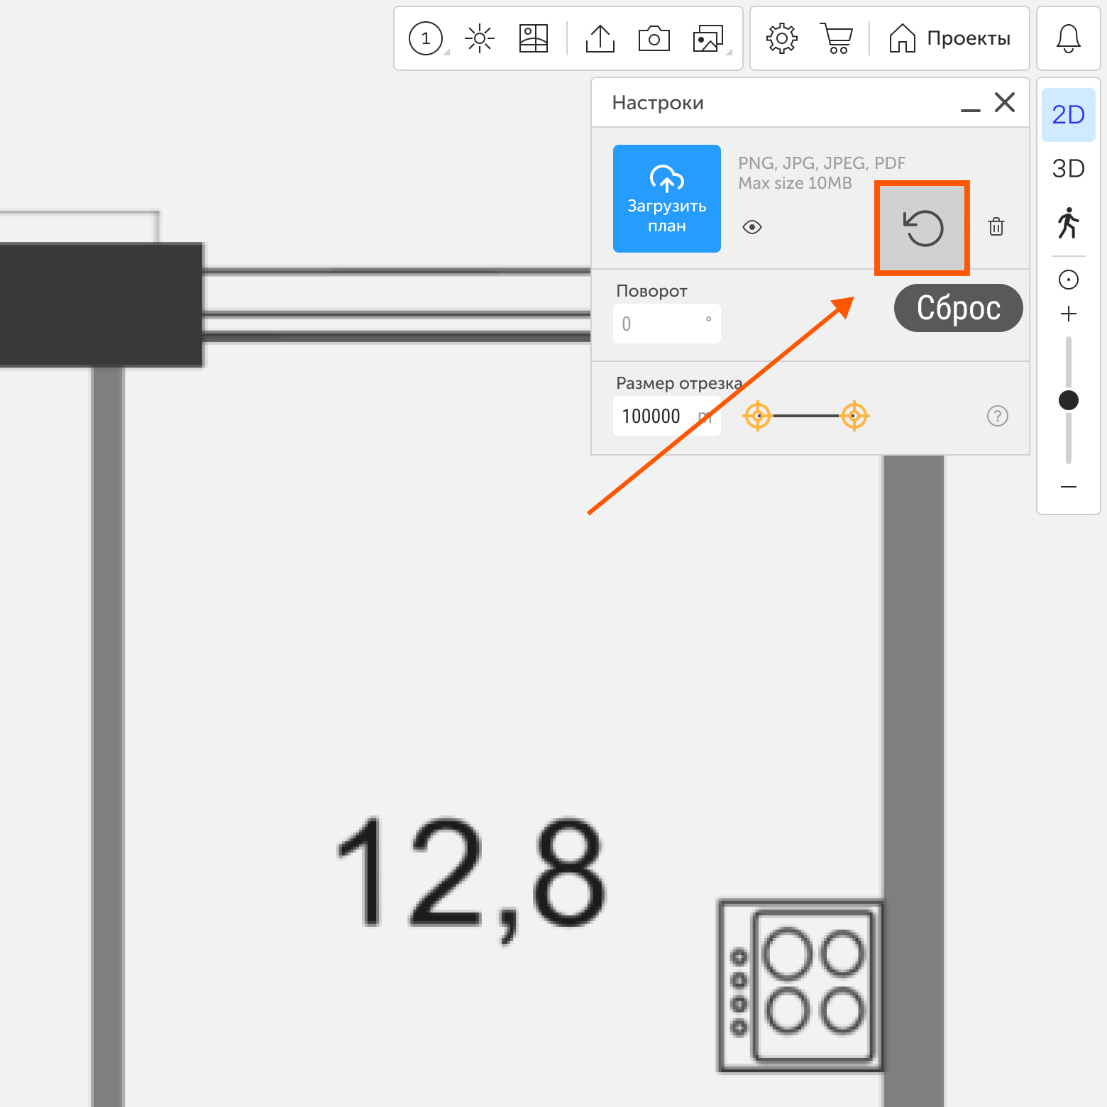The width and height of the screenshot is (1107, 1107).
Task: Open the floor plan layout icon
Action: point(533,38)
